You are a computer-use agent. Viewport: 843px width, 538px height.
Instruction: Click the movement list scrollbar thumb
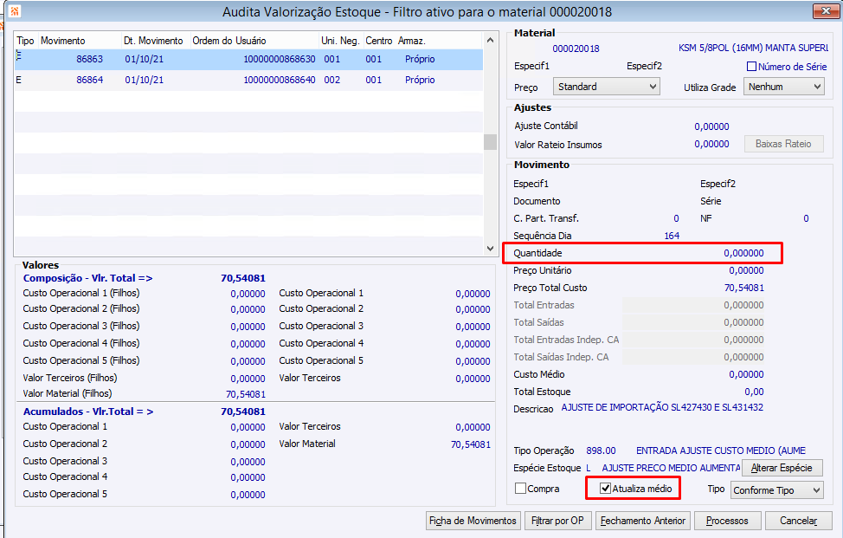click(x=490, y=142)
